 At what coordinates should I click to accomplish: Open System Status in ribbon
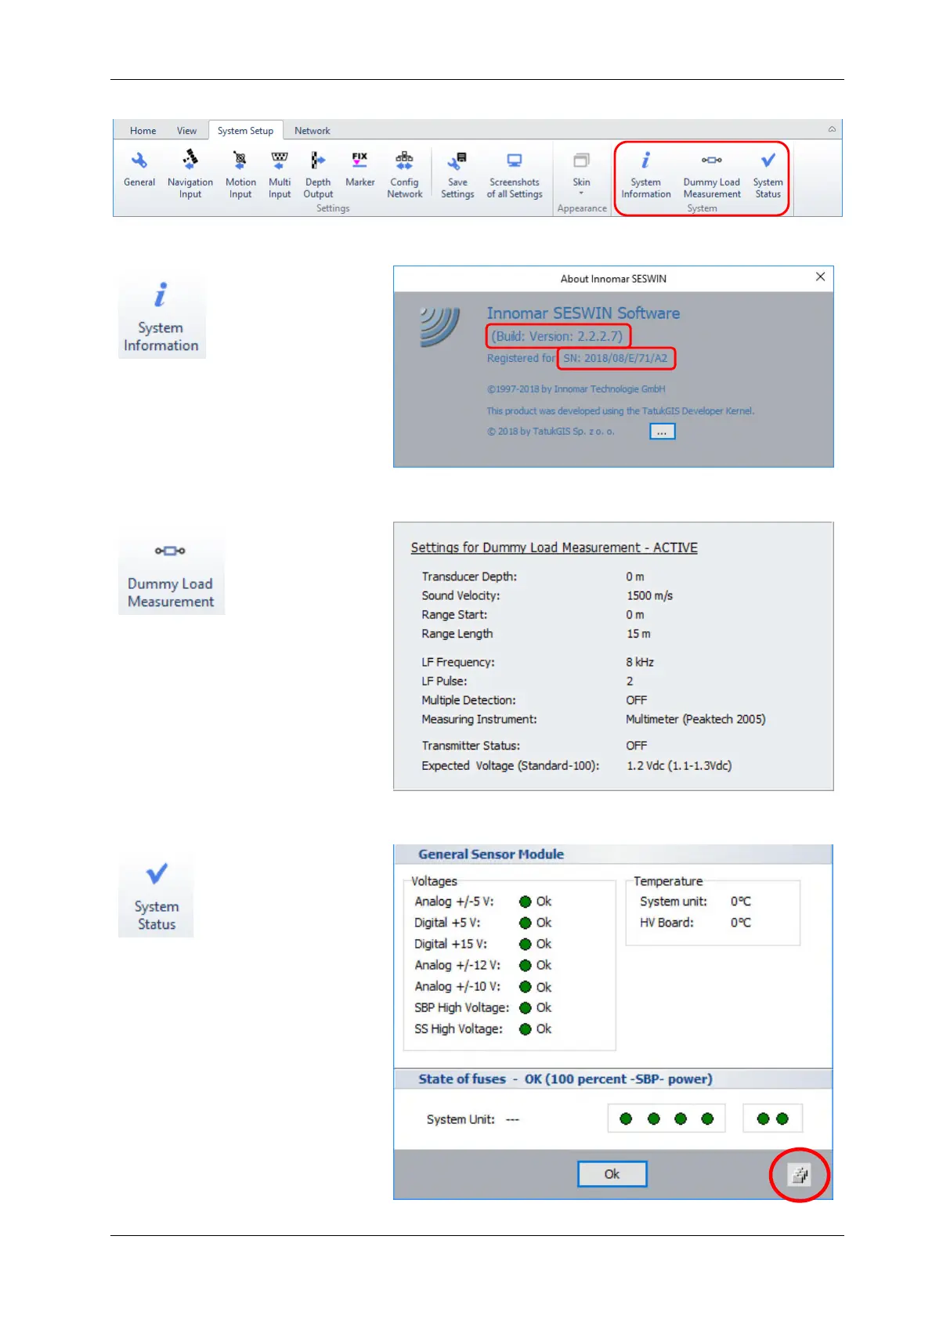click(768, 175)
